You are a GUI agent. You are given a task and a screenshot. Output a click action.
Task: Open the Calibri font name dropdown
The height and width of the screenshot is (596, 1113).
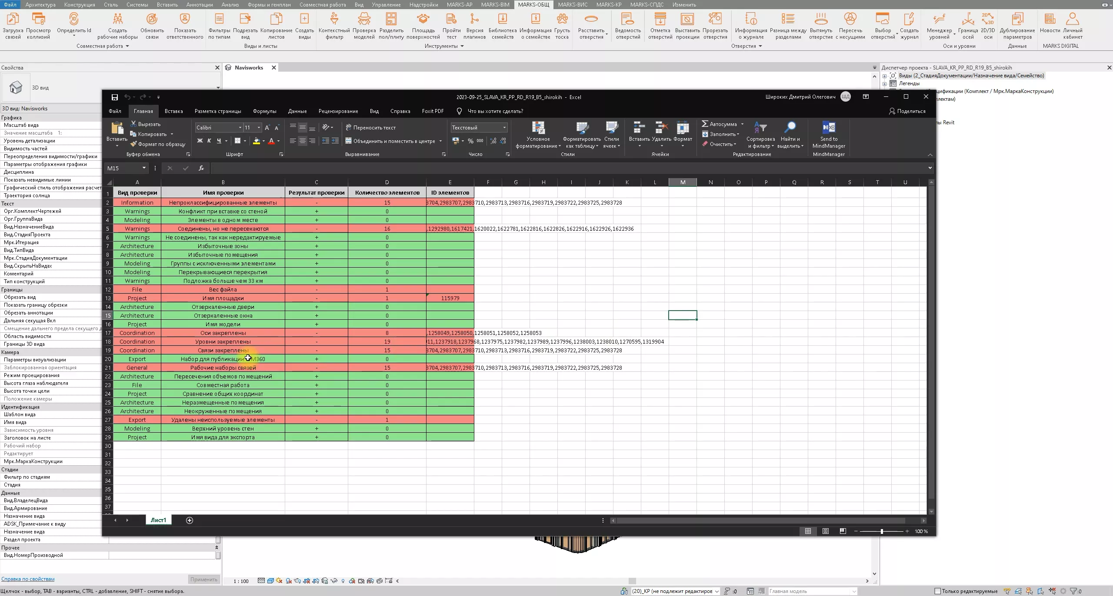[x=240, y=128]
